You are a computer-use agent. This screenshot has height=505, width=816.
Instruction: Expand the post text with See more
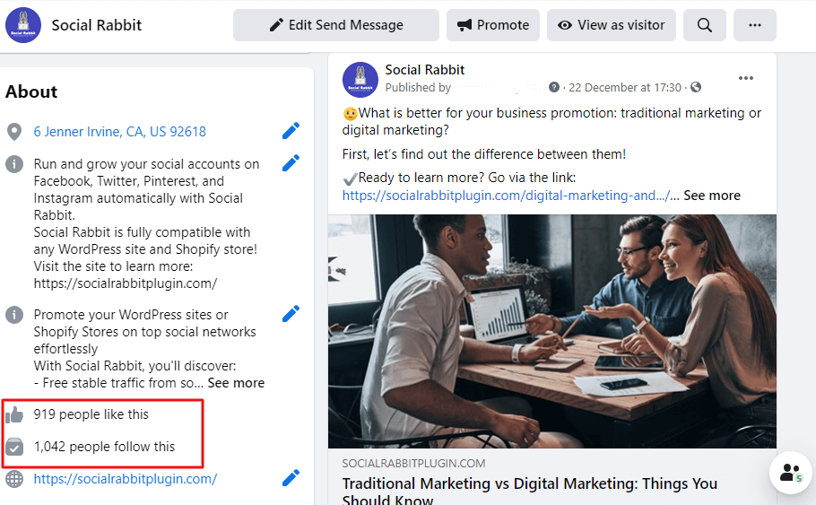712,196
